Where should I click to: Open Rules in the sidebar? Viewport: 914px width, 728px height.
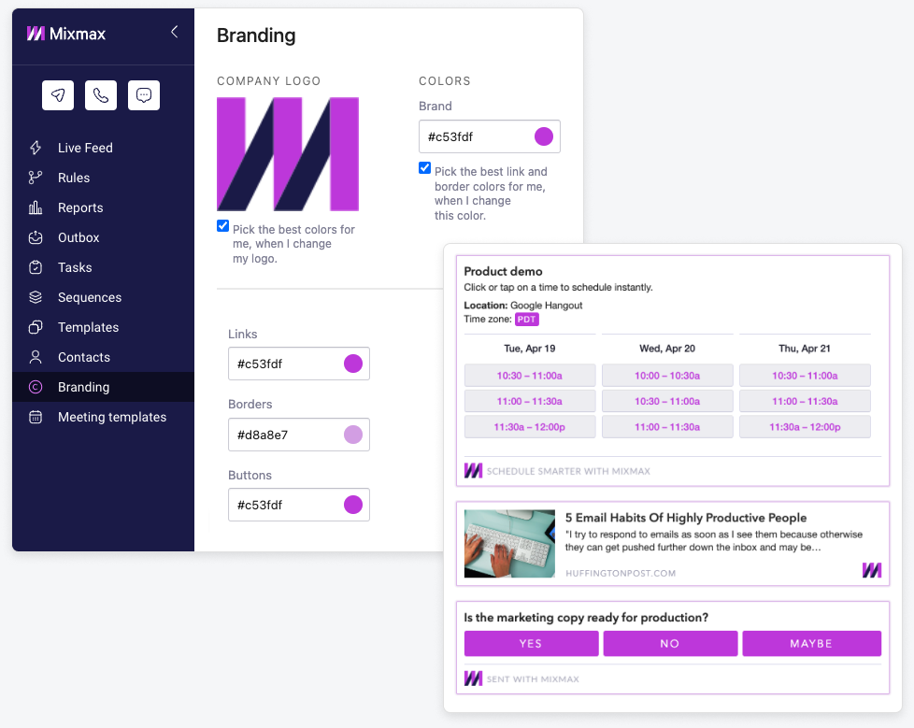(x=103, y=178)
